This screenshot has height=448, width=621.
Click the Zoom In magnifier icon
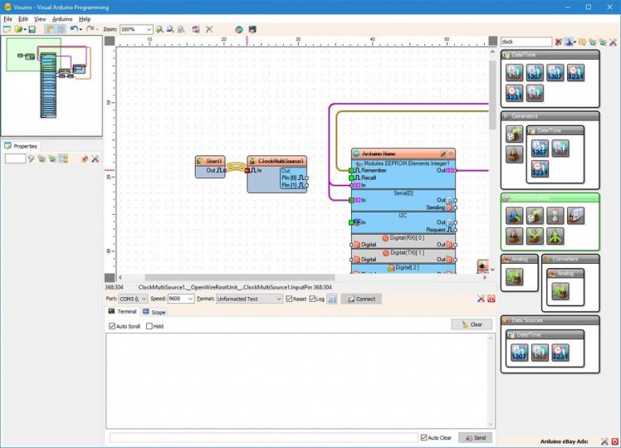coord(159,29)
